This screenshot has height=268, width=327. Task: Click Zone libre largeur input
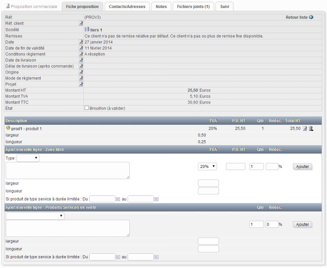pos(208,183)
